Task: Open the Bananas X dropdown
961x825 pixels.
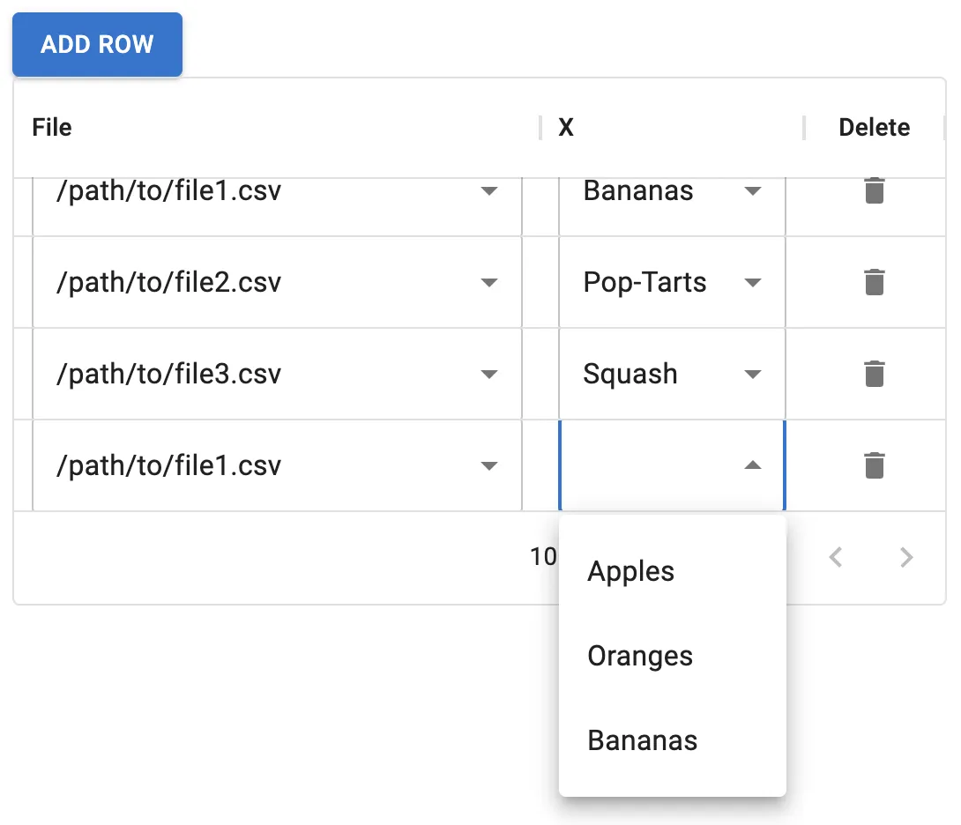Action: click(752, 191)
